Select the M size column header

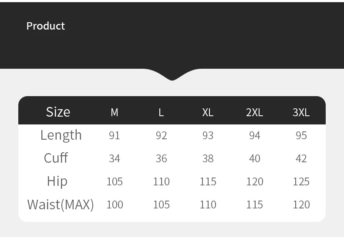click(115, 113)
